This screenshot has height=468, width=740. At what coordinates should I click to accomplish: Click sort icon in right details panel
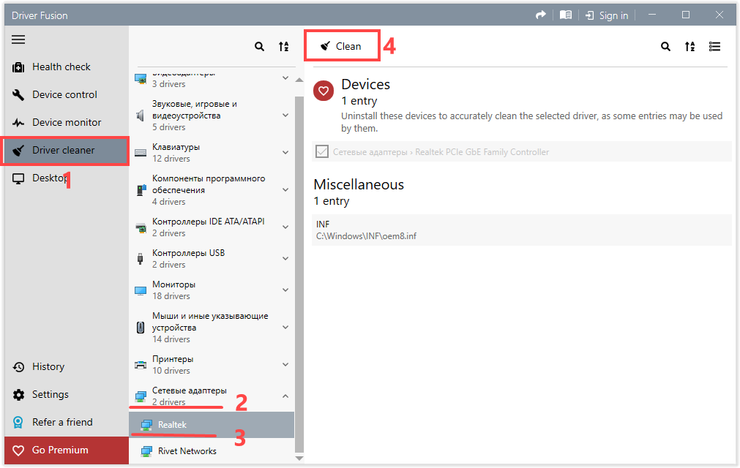[x=689, y=47]
